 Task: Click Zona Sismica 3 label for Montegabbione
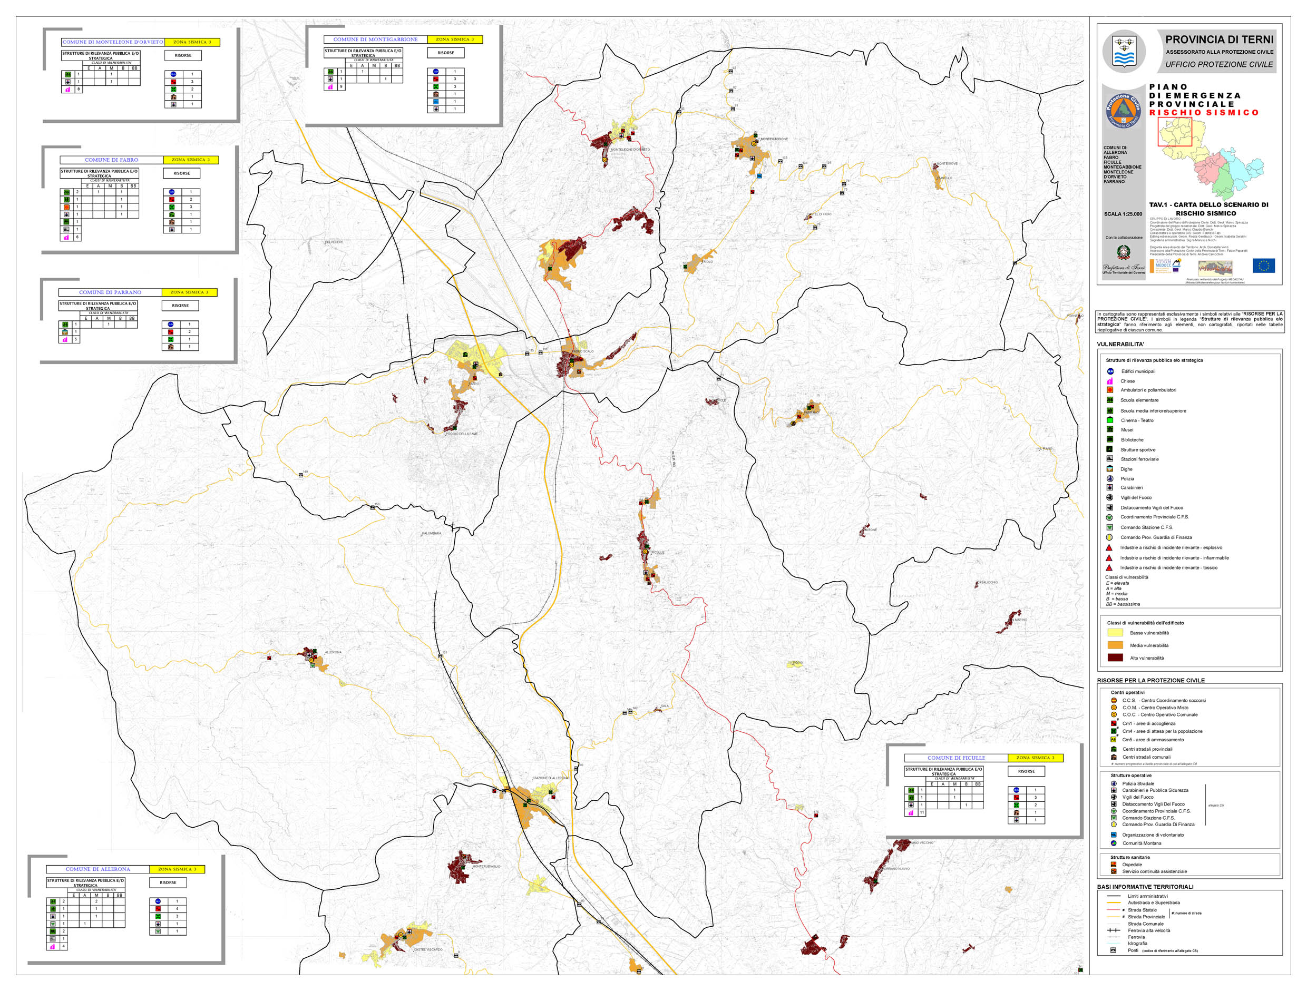pos(454,40)
